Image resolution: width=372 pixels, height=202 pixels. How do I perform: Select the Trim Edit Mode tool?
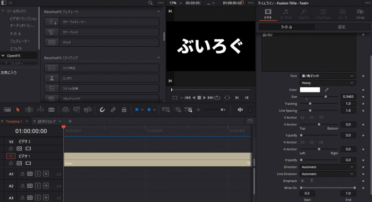point(29,110)
